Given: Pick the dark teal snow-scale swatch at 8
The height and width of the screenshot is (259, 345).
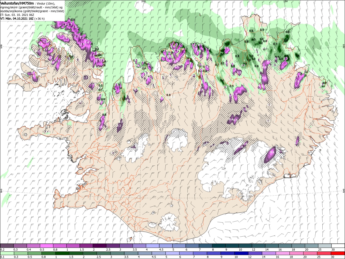Looking at the screenshot, I should pyautogui.click(x=219, y=246).
